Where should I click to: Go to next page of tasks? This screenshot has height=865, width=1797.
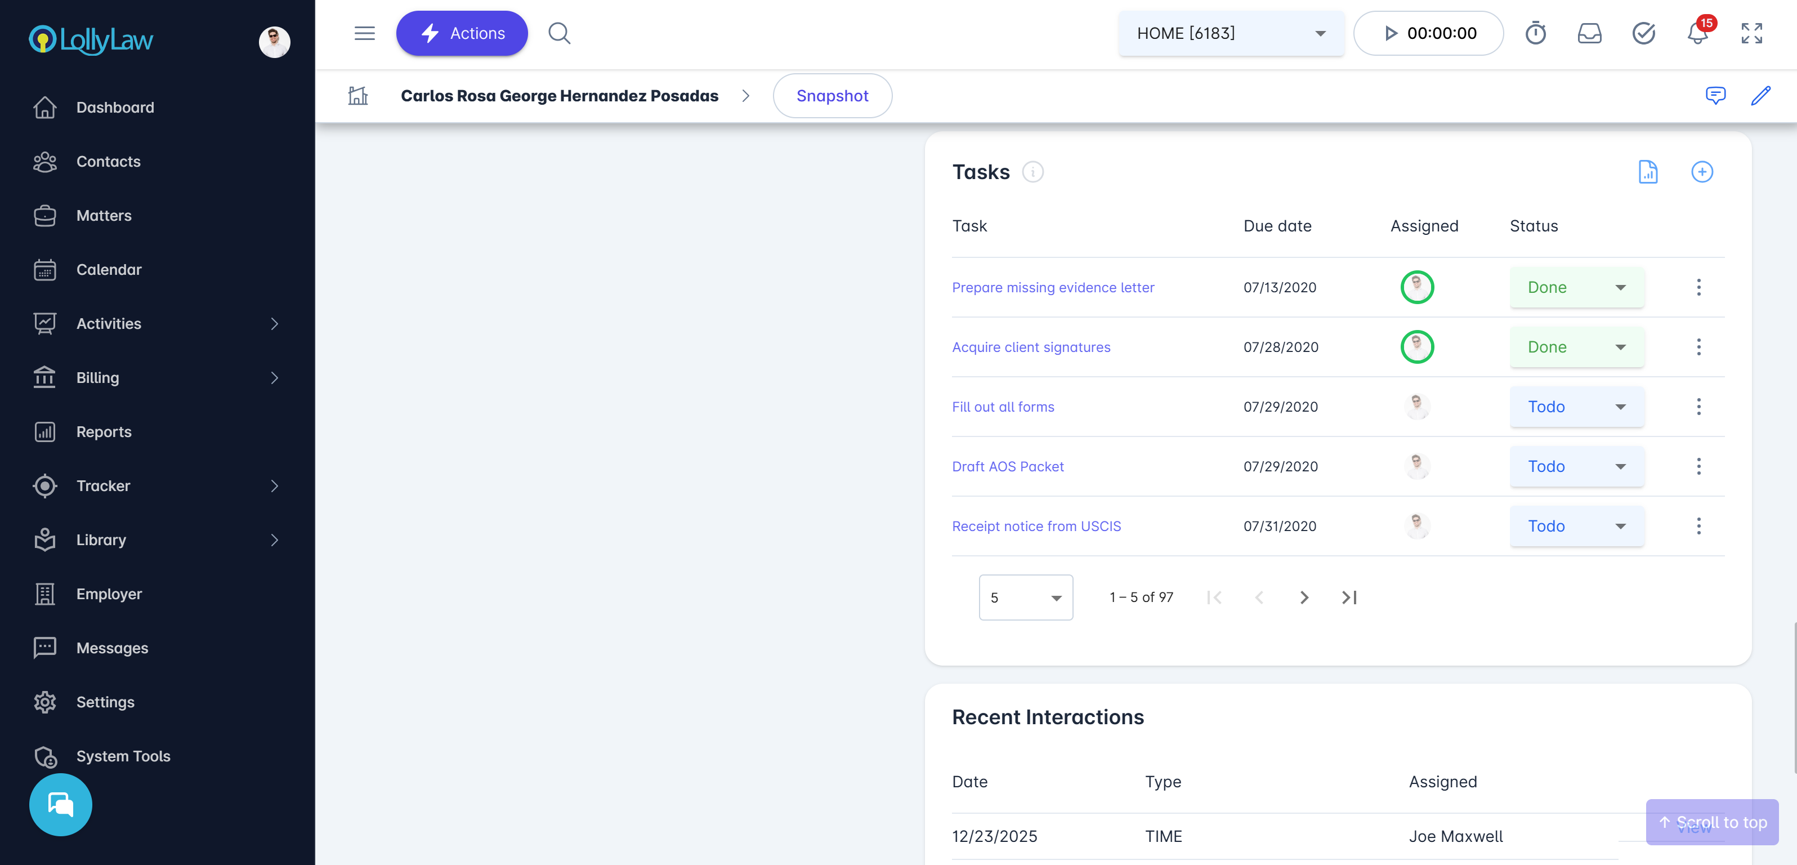coord(1304,597)
